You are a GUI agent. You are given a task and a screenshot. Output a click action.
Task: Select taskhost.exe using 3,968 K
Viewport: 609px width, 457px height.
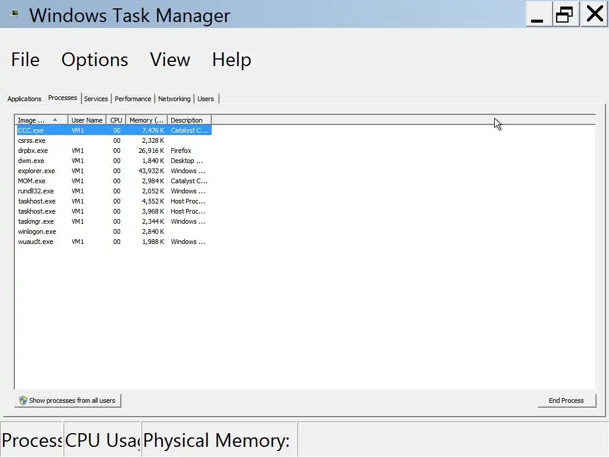coord(114,211)
